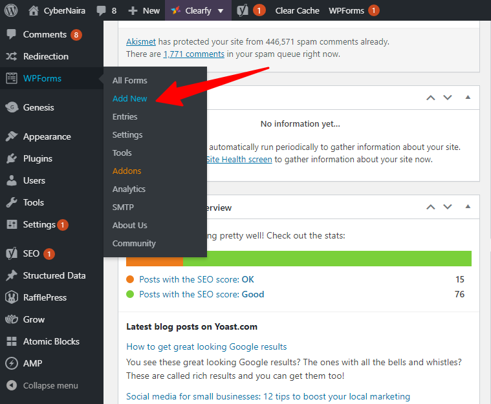Open Settings in WPForms submenu

127,135
